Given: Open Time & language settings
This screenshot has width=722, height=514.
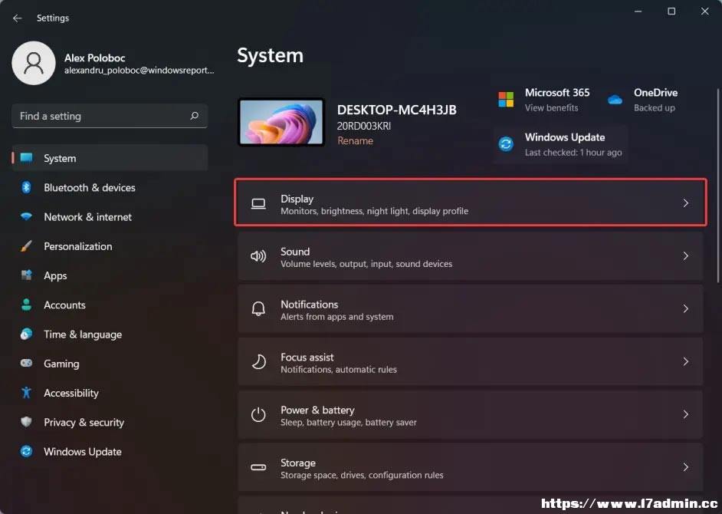Looking at the screenshot, I should 110,334.
